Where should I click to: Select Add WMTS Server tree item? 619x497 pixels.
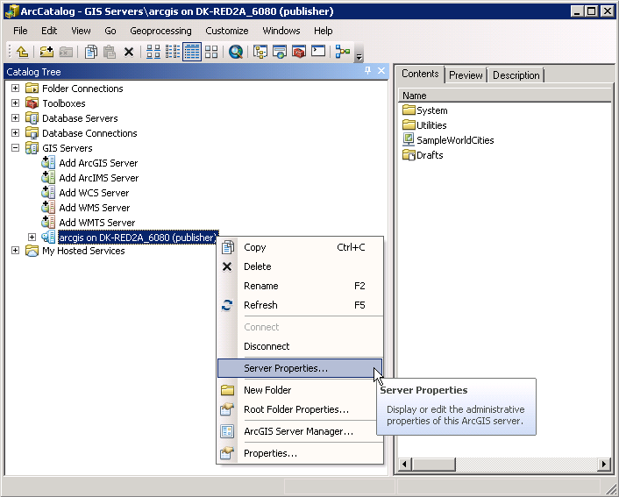click(x=97, y=223)
